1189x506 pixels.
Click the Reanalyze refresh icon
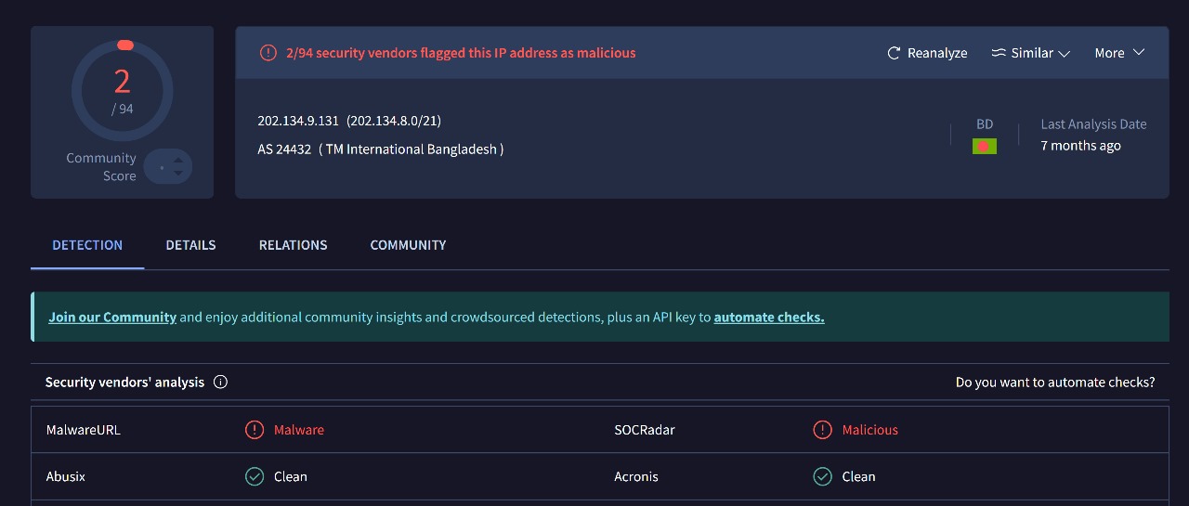894,53
